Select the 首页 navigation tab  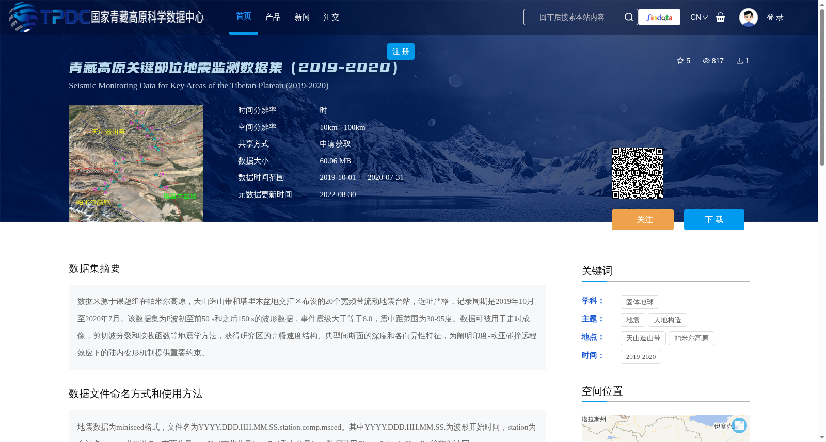click(x=244, y=17)
